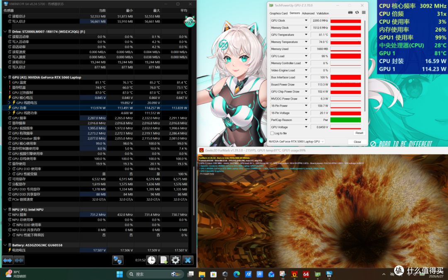
Task: Open GPU Clock sensor dropdown in GPU-Z
Action: pos(306,21)
